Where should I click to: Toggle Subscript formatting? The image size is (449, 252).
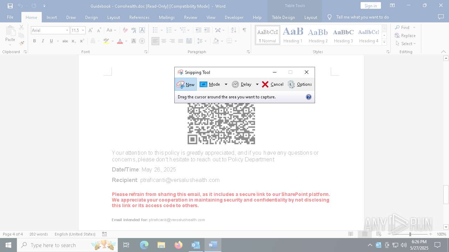coord(74,41)
